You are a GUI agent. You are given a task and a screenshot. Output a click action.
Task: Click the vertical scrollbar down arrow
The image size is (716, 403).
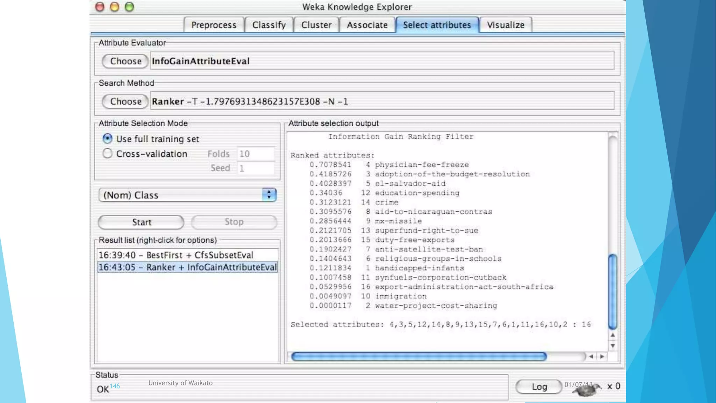click(x=613, y=346)
